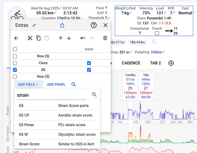This screenshot has width=197, height=153.
Task: Open the ADD FIELD dropdown
Action: pyautogui.click(x=28, y=84)
